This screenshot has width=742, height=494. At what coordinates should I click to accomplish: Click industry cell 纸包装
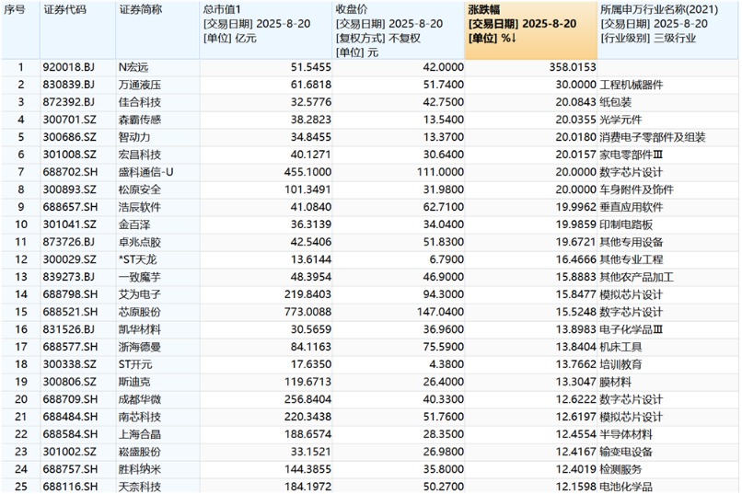click(x=615, y=102)
